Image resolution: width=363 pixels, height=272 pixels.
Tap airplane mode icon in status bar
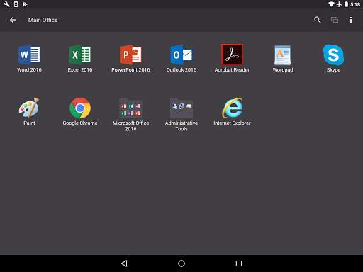[339, 4]
